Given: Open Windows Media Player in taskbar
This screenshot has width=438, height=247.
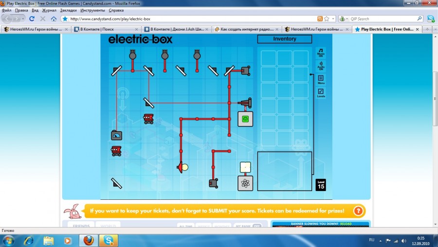Looking at the screenshot, I should [x=67, y=241].
